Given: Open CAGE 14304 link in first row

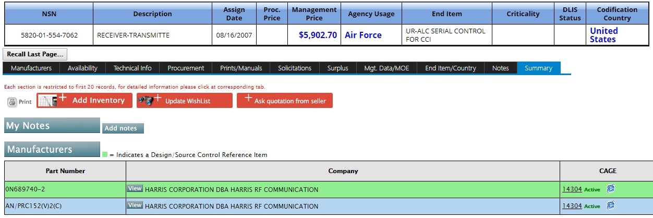Looking at the screenshot, I should tap(572, 189).
